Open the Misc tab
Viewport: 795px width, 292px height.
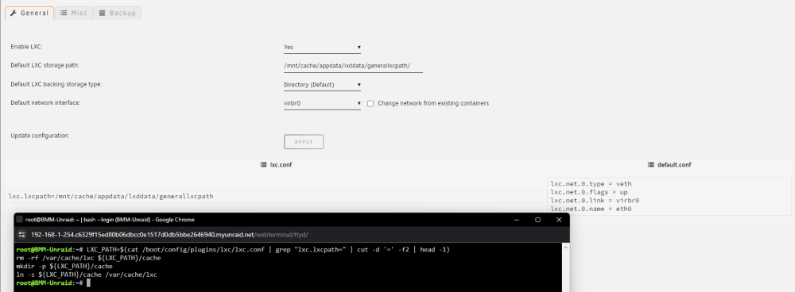click(73, 13)
